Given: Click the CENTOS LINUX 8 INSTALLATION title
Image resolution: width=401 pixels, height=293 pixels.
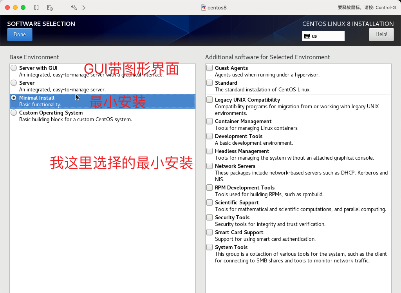Looking at the screenshot, I should 348,24.
